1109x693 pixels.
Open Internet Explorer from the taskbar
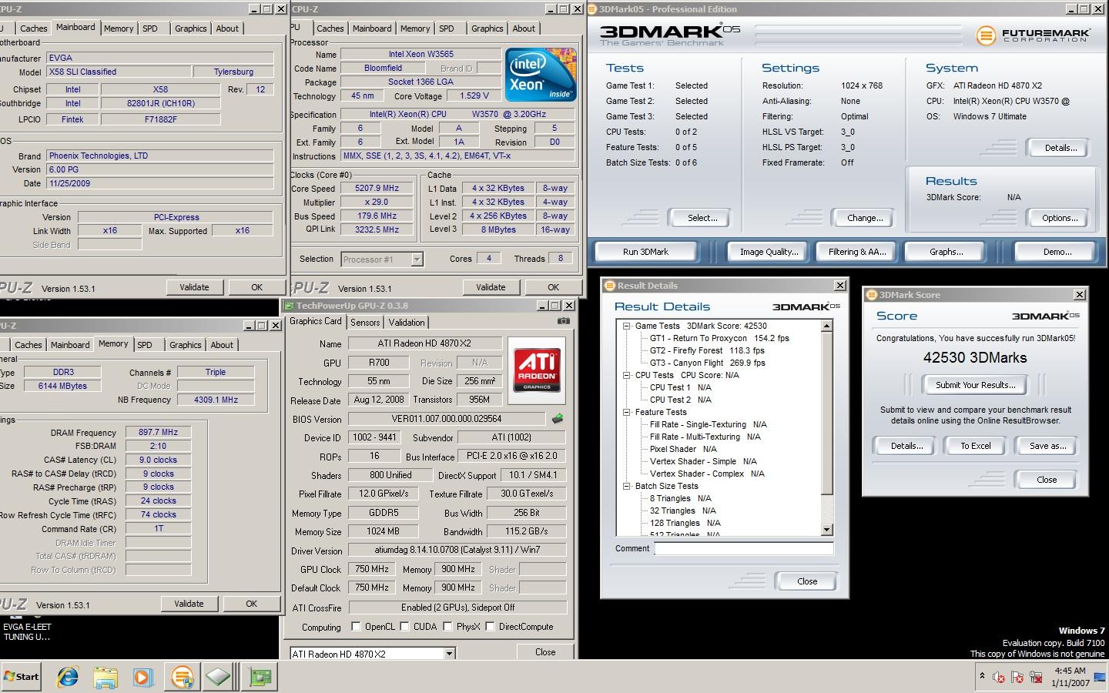[68, 677]
